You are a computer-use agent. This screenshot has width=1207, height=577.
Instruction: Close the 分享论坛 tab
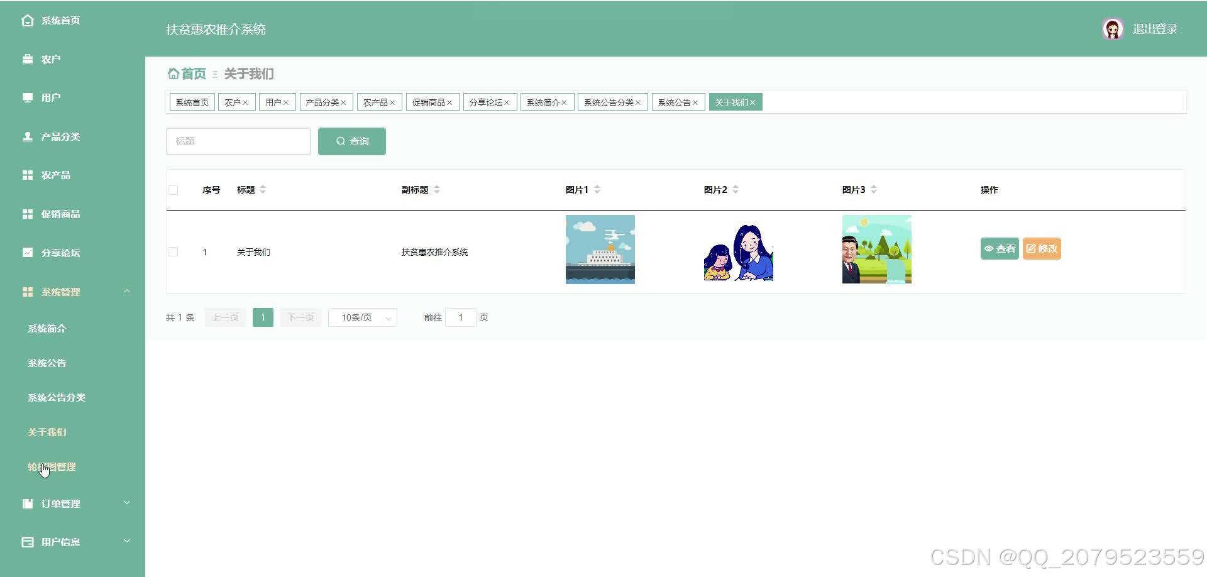point(507,102)
